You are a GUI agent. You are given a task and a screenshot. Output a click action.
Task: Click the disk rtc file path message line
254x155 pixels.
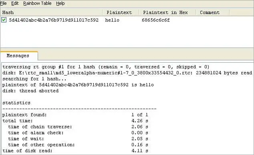coord(127,73)
